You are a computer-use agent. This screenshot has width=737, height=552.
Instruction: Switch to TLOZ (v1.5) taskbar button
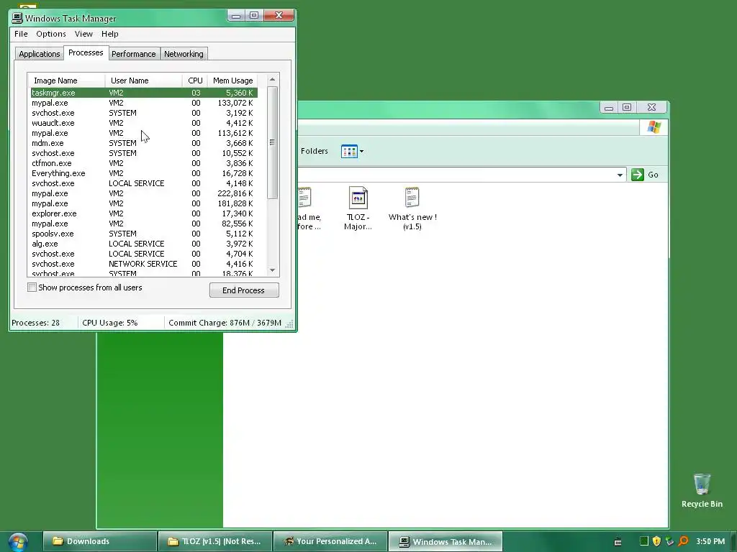[x=215, y=541]
